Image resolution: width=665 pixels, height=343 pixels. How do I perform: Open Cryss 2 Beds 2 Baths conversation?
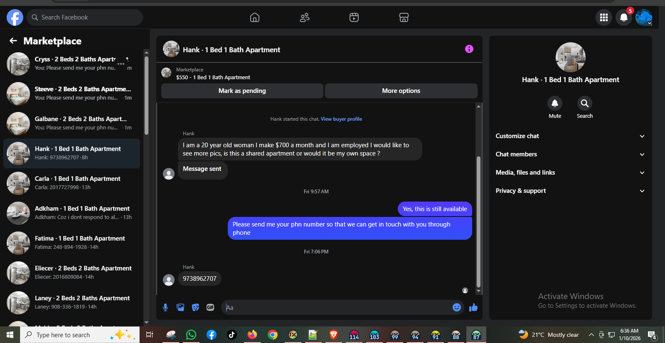coord(71,64)
